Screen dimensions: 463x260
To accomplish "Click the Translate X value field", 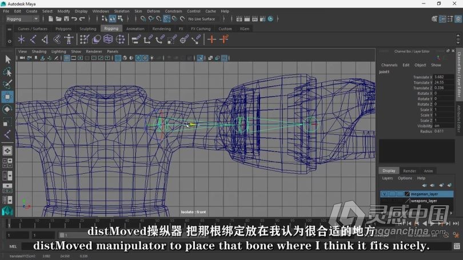I will [444, 77].
